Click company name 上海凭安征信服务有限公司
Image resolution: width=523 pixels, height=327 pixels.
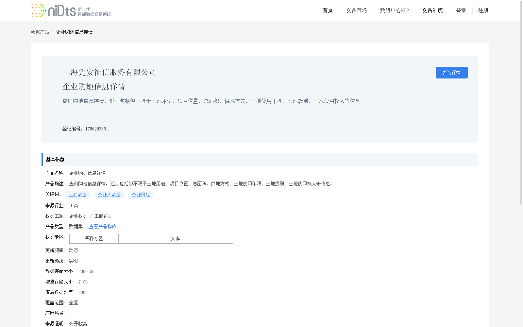[x=110, y=72]
